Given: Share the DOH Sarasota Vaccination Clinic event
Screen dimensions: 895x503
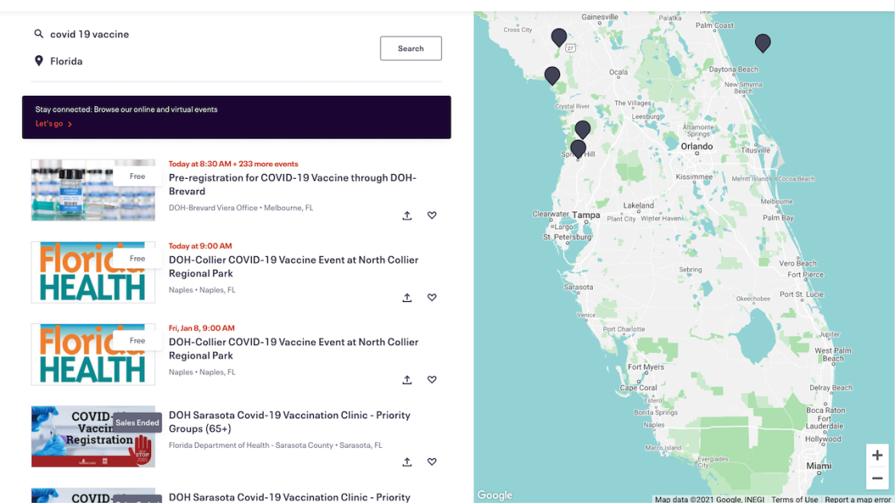Looking at the screenshot, I should click(x=407, y=462).
